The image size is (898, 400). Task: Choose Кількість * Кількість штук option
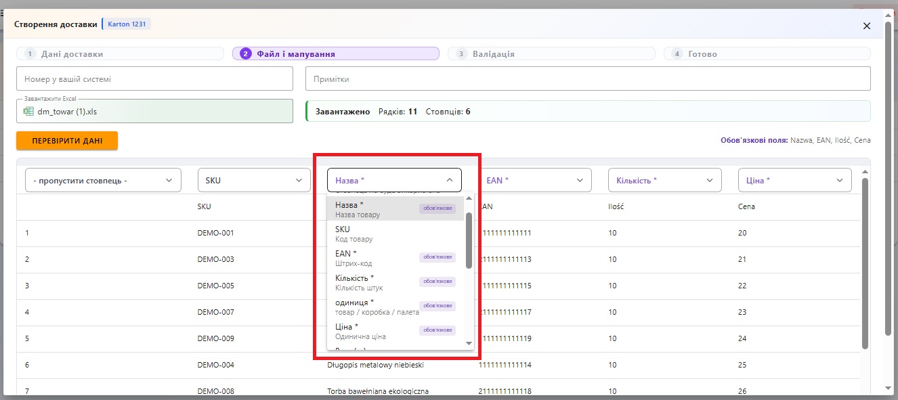[x=395, y=282]
